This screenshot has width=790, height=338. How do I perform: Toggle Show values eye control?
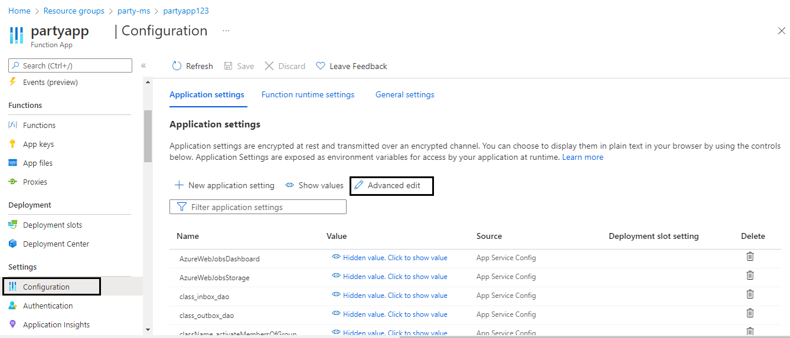314,185
